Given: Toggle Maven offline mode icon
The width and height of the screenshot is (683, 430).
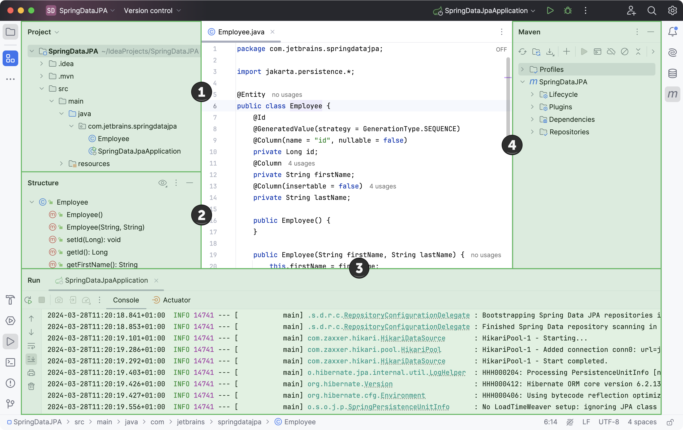Looking at the screenshot, I should 611,52.
